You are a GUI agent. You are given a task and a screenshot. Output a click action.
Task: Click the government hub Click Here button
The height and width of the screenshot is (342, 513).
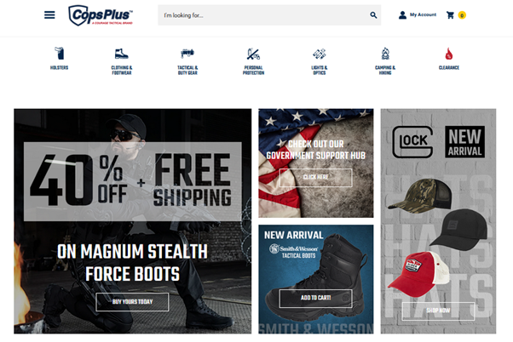tap(315, 177)
